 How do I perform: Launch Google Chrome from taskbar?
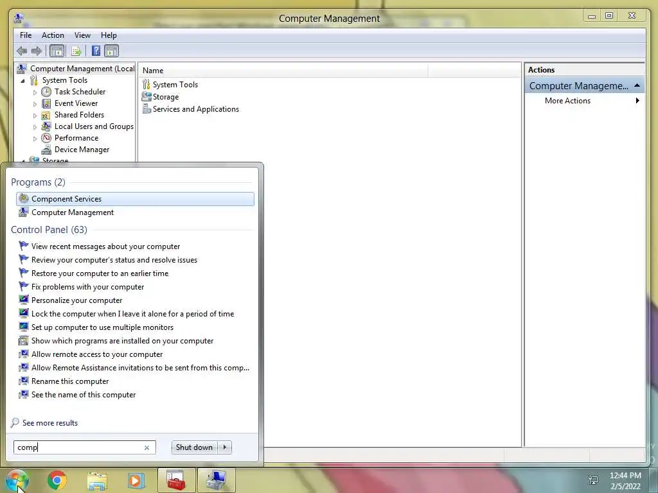click(x=57, y=480)
